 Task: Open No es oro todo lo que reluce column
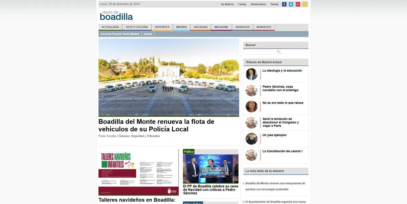283,103
